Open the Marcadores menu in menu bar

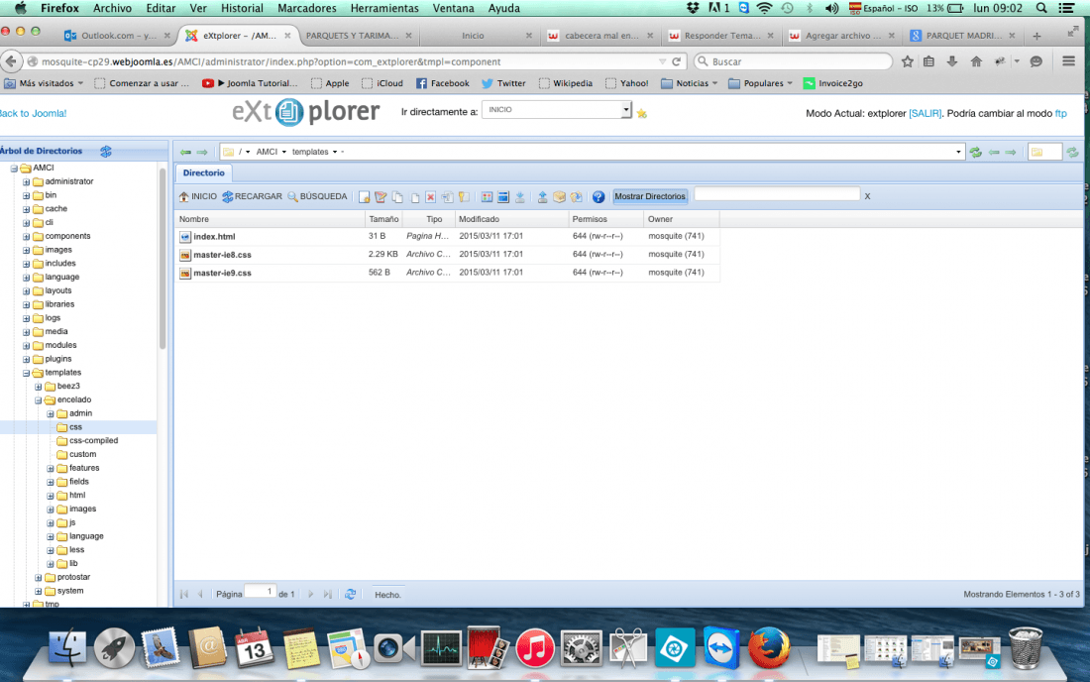(x=306, y=8)
